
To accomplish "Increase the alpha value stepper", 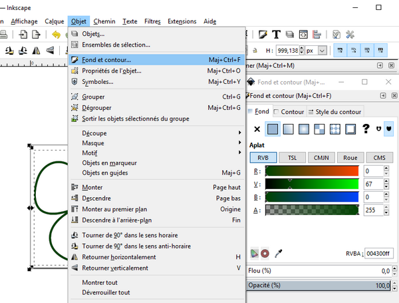I will [x=386, y=207].
